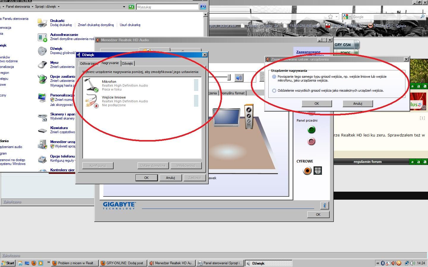Click the Start button
Image resolution: width=428 pixels, height=267 pixels.
tap(8, 263)
